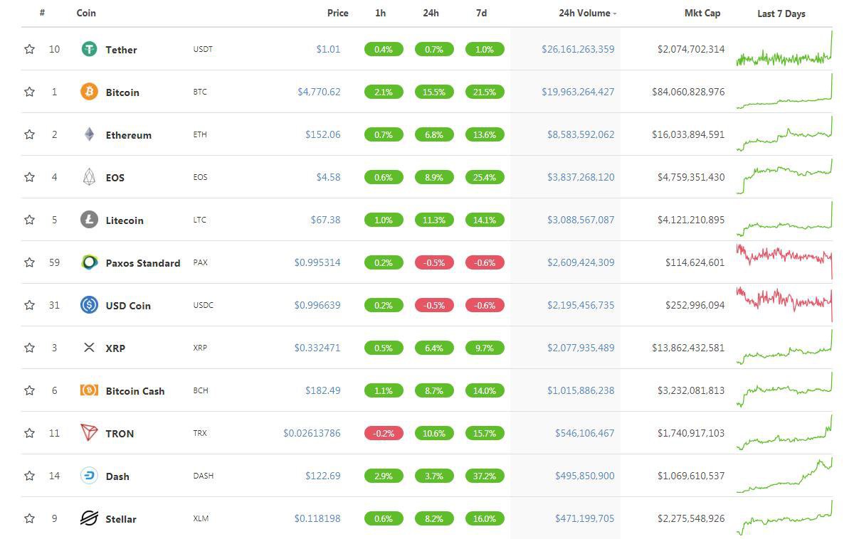Click USD Coin's -0.6% 7d badge
The height and width of the screenshot is (539, 854).
click(485, 305)
